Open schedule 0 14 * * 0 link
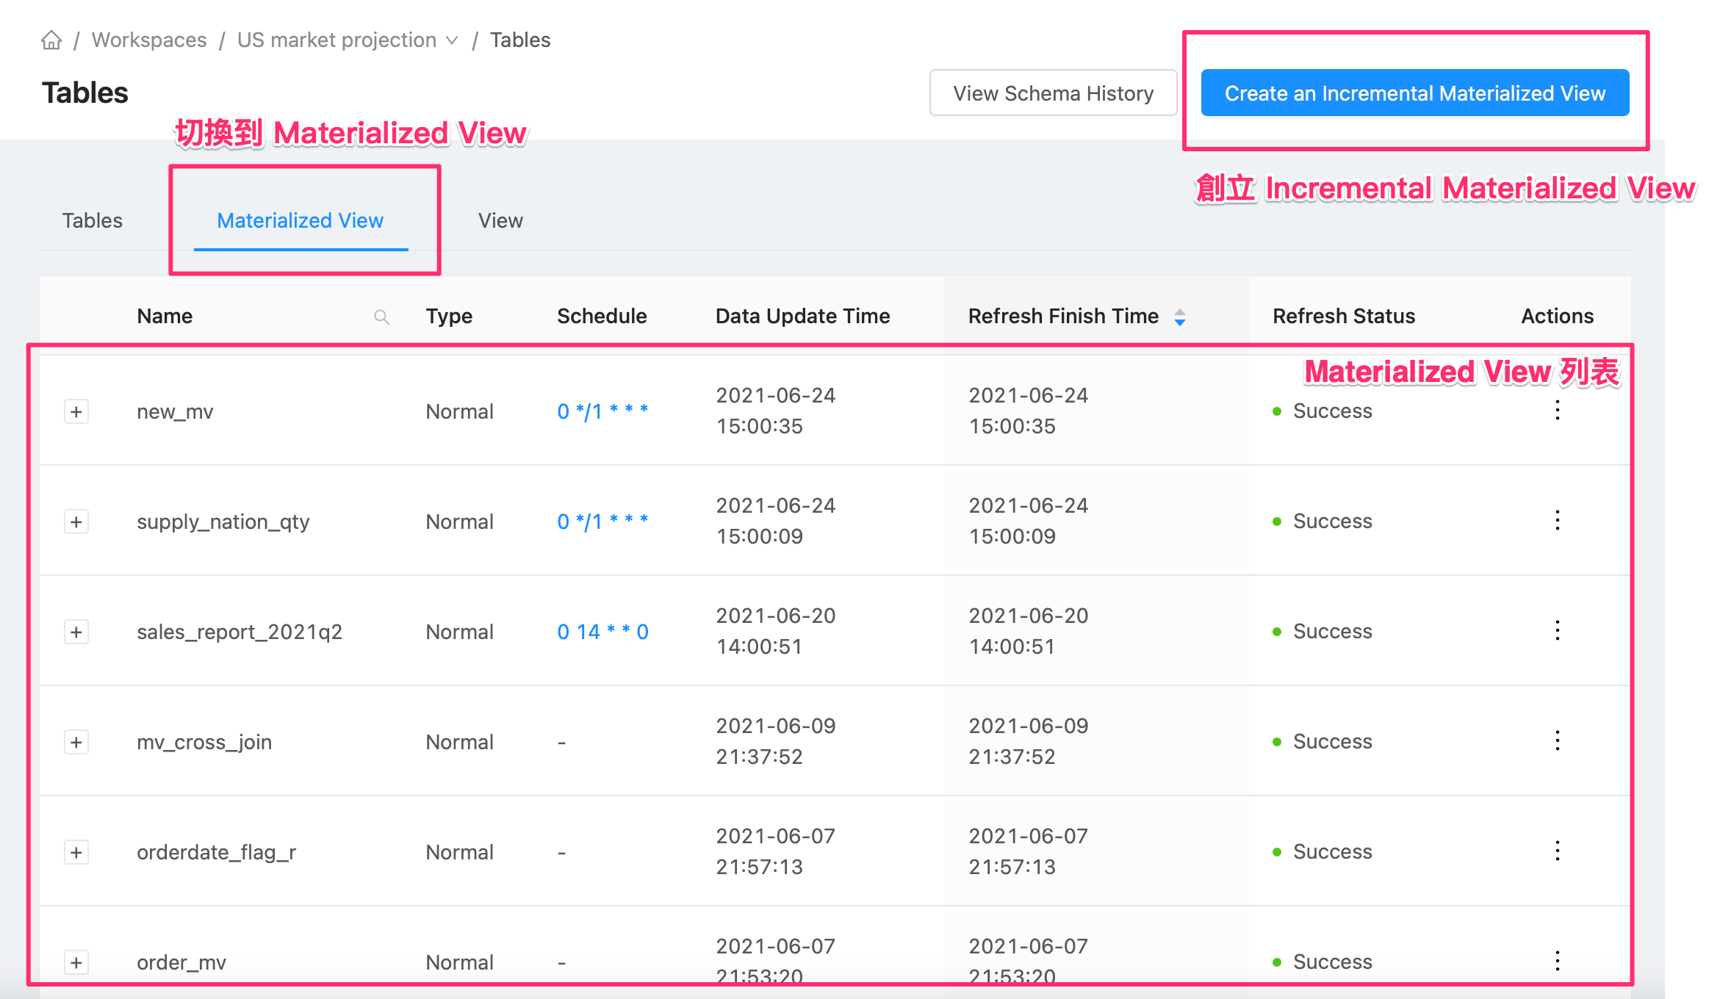 pyautogui.click(x=602, y=631)
